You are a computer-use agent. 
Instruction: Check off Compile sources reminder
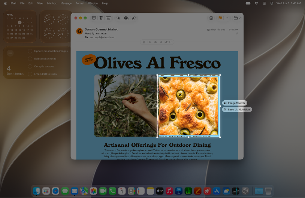[x=30, y=67]
